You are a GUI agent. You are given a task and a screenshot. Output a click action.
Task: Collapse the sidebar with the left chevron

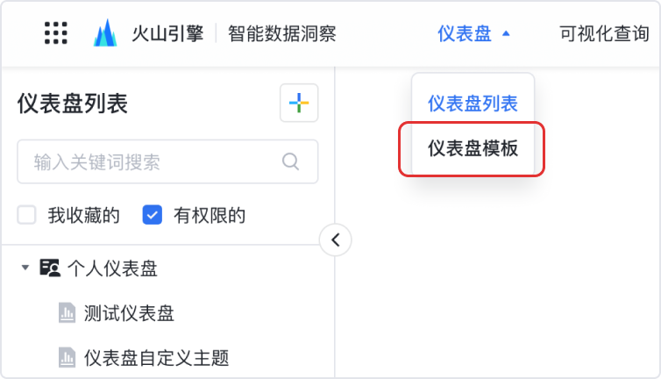point(335,240)
